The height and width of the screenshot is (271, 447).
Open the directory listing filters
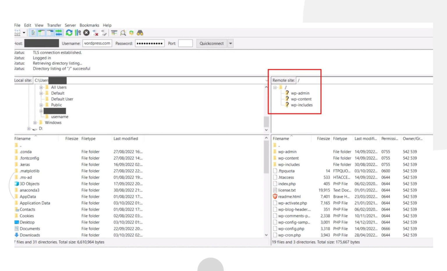click(x=113, y=32)
